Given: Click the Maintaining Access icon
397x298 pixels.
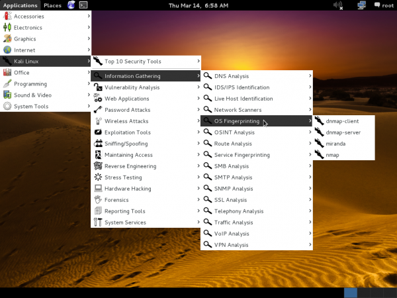Looking at the screenshot, I should [x=98, y=154].
